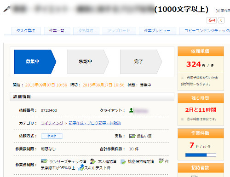Click the ランサーズチェック済 icon
The image size is (230, 177).
(44, 161)
